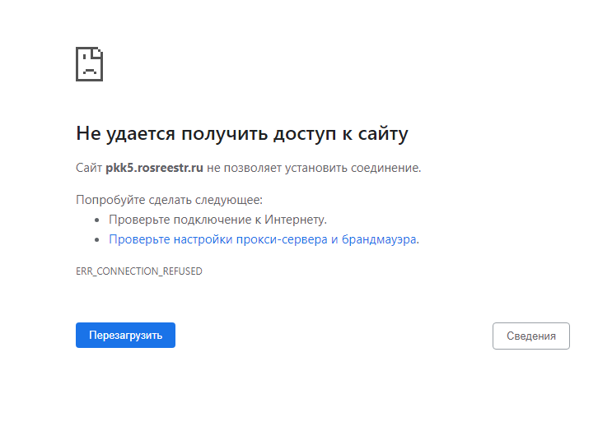Select the ERR_CONNECTION_REFUSED error code text

coord(139,271)
